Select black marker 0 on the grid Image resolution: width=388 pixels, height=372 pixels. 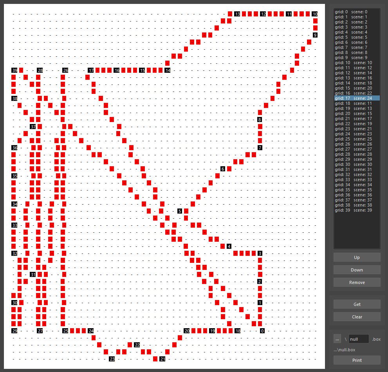[x=262, y=331]
